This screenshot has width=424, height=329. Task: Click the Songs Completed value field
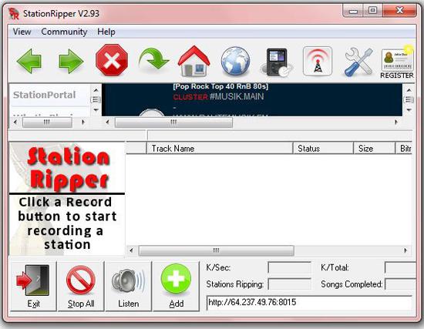click(x=400, y=284)
